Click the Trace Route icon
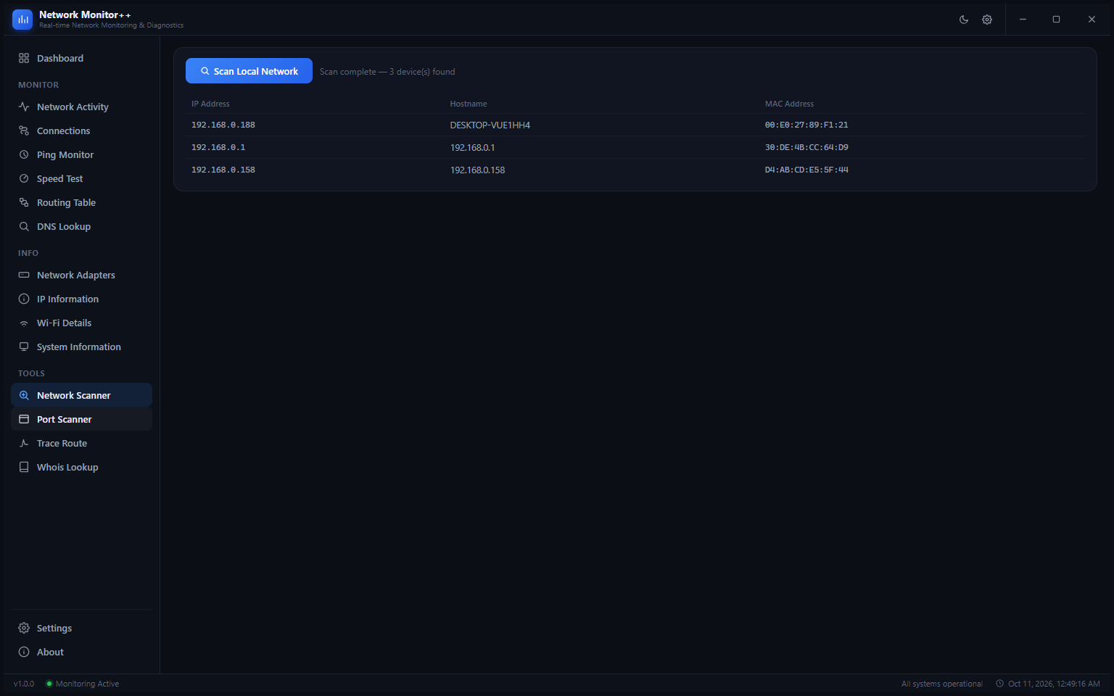 point(24,443)
